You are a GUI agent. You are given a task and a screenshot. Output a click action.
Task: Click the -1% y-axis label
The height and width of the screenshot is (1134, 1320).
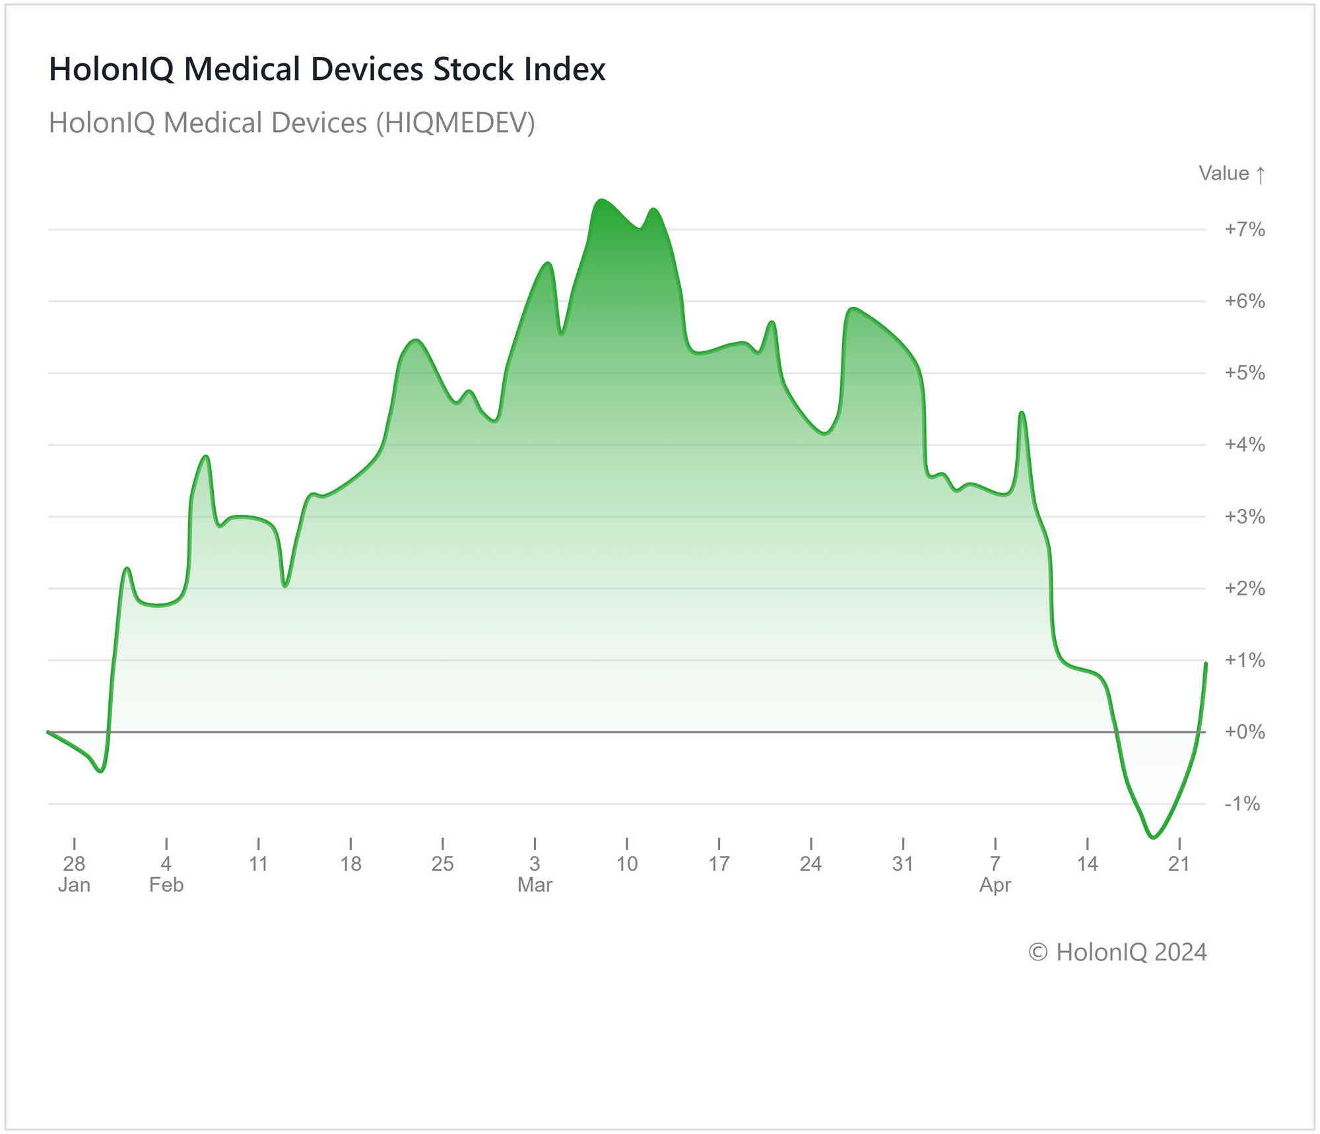click(x=1241, y=804)
